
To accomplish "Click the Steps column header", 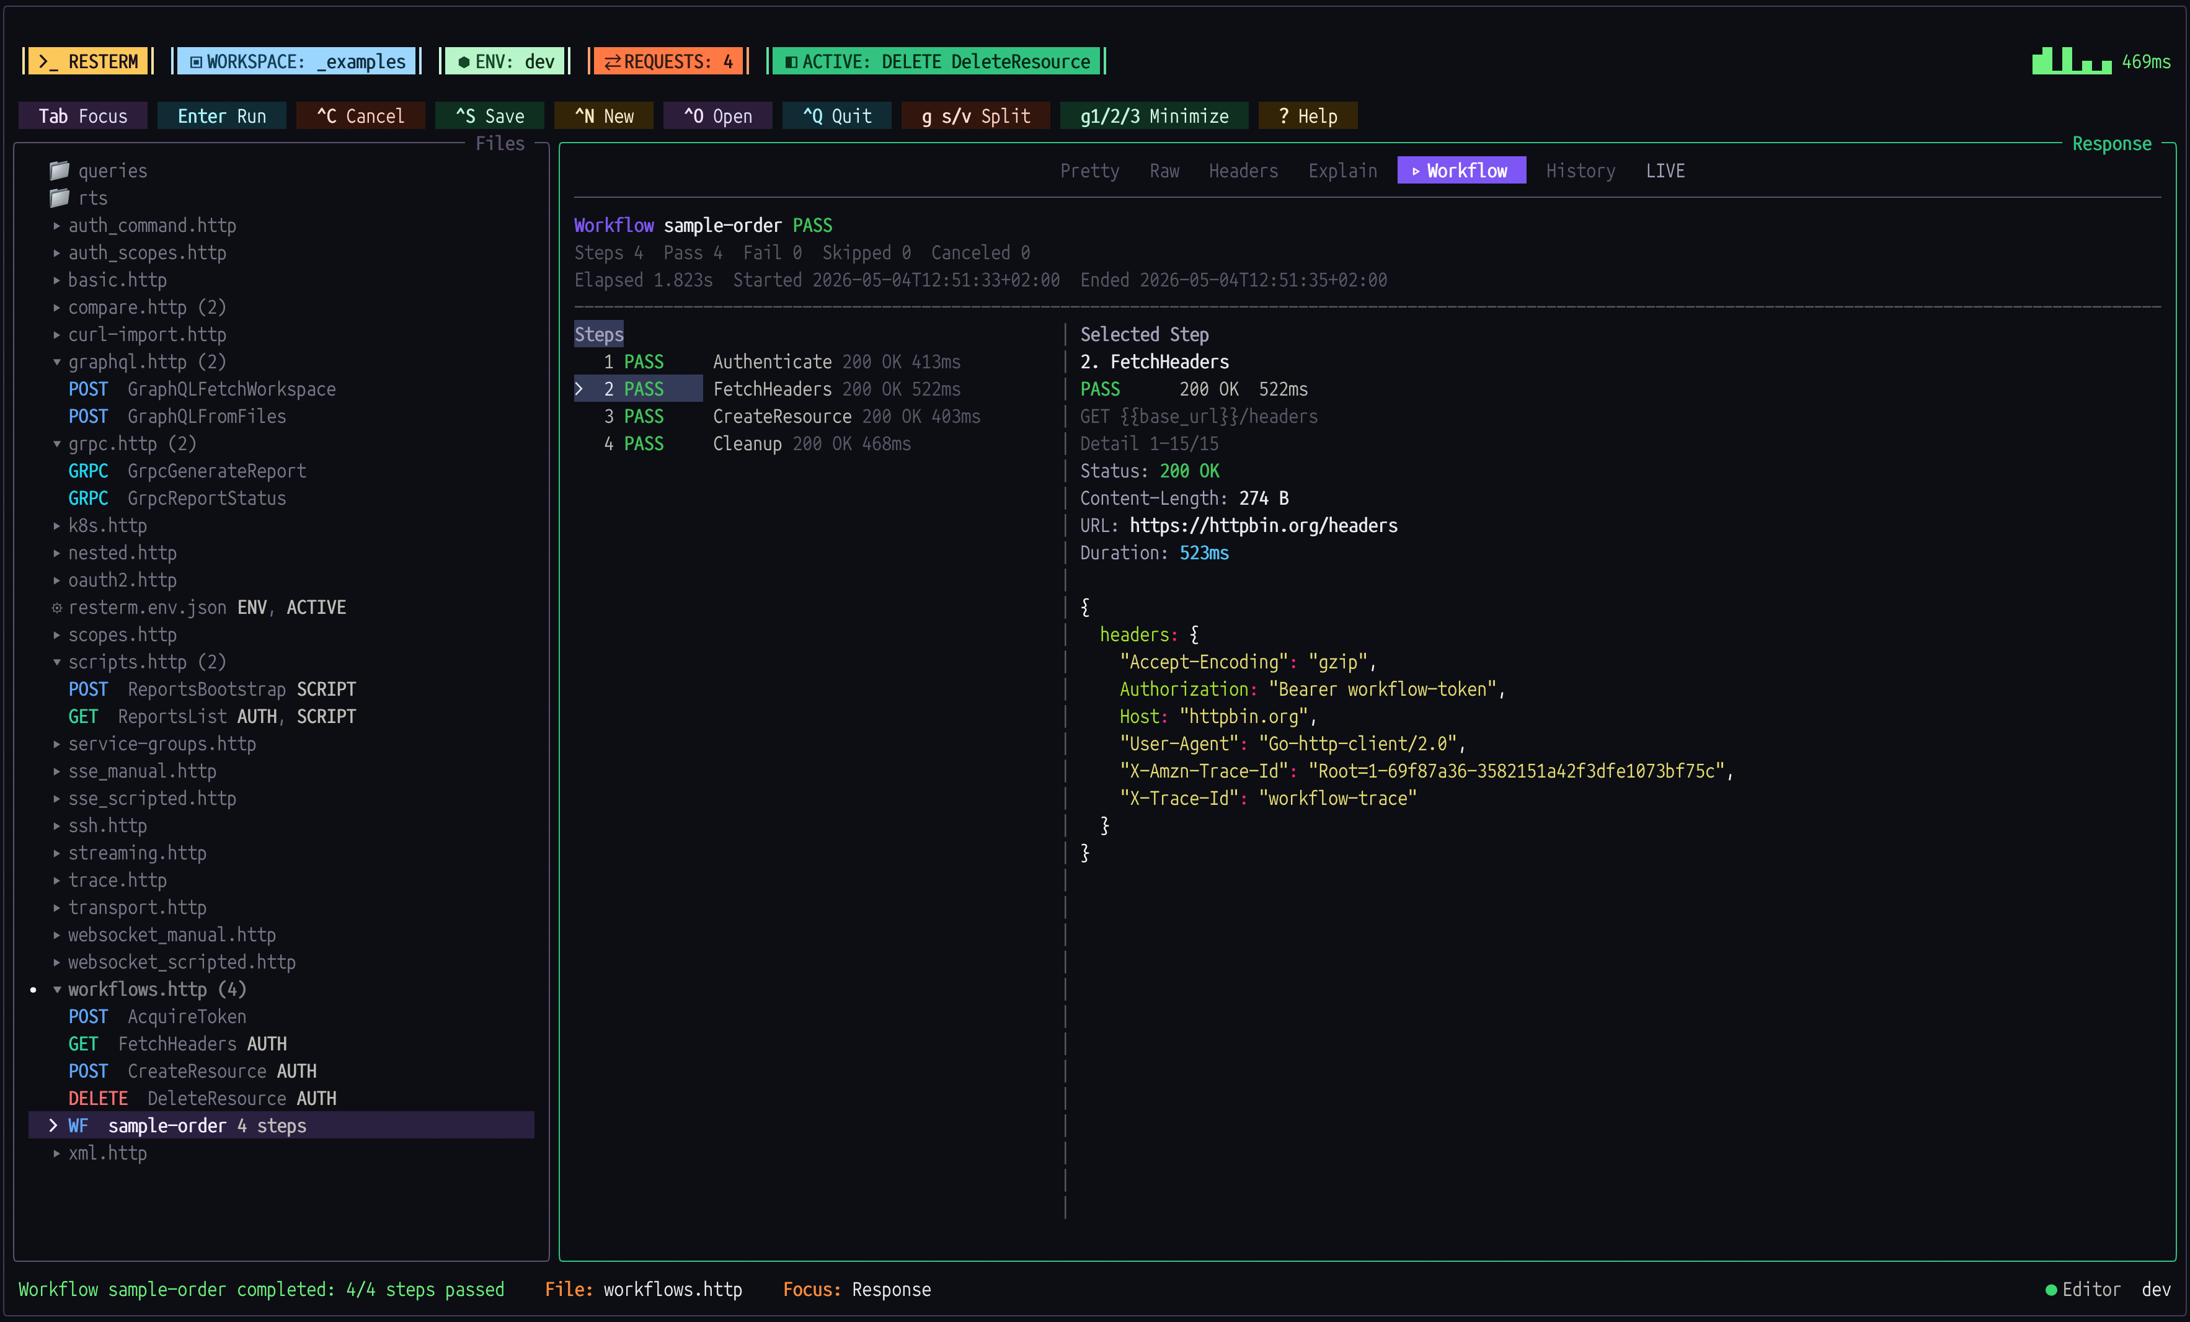I will click(599, 335).
